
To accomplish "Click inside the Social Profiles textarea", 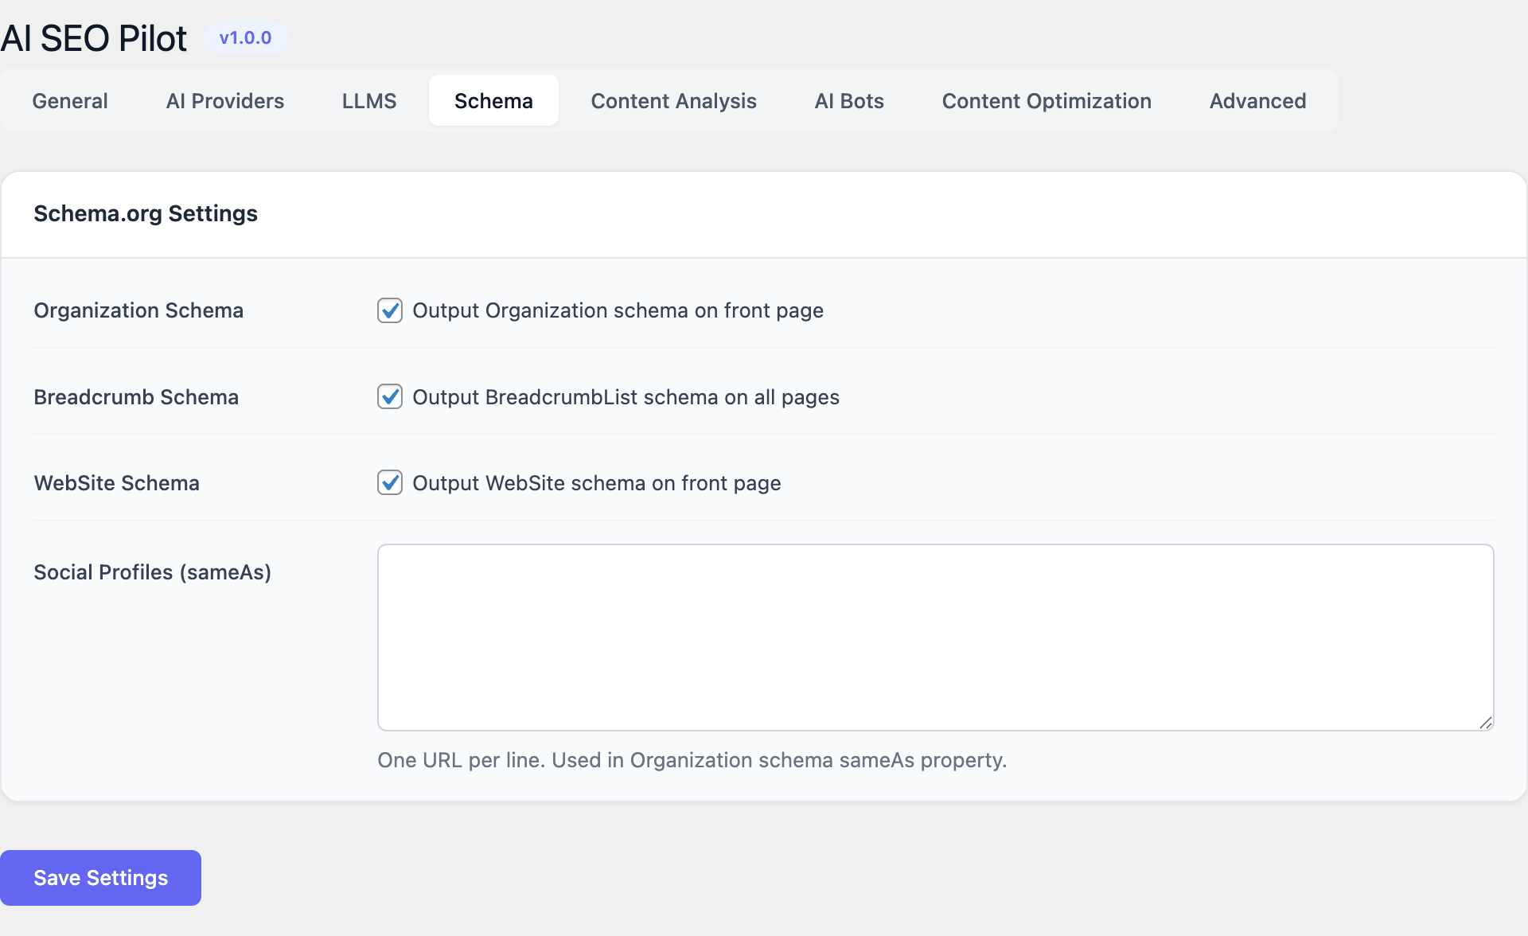I will (935, 637).
